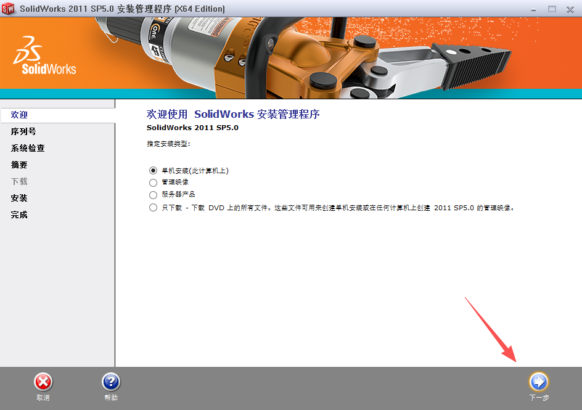Close the SolidWorks installation manager window

pos(570,9)
